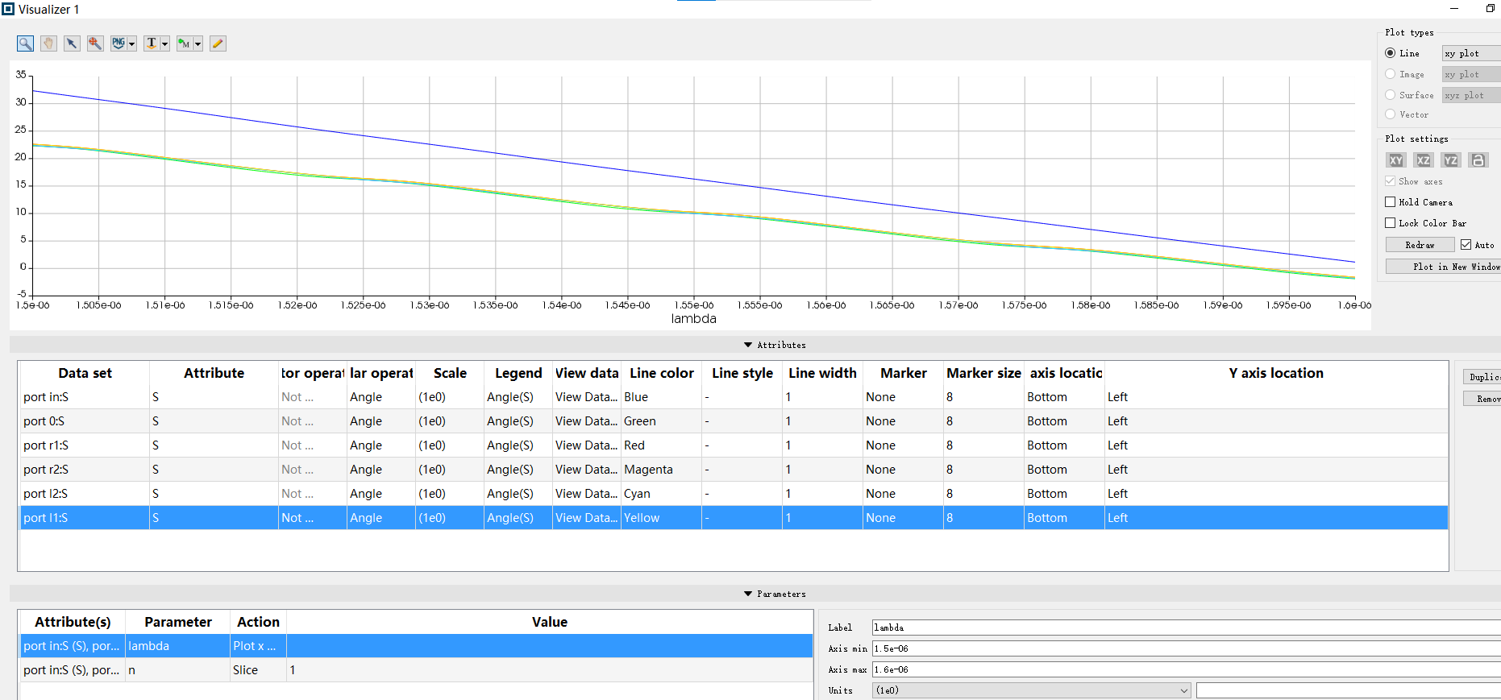The width and height of the screenshot is (1501, 700).
Task: Click the Plot x action cell for lambda
Action: [258, 646]
